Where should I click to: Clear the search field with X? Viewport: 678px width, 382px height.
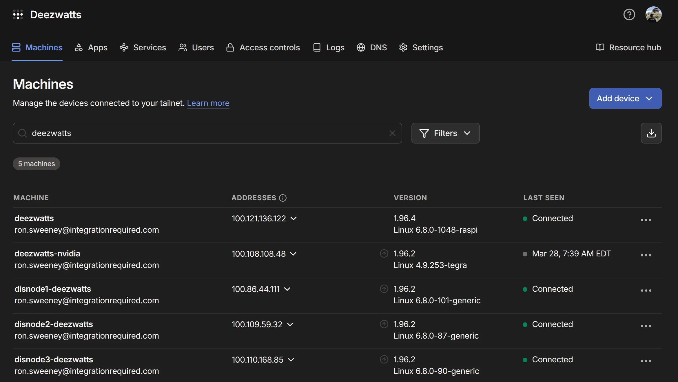pos(392,133)
